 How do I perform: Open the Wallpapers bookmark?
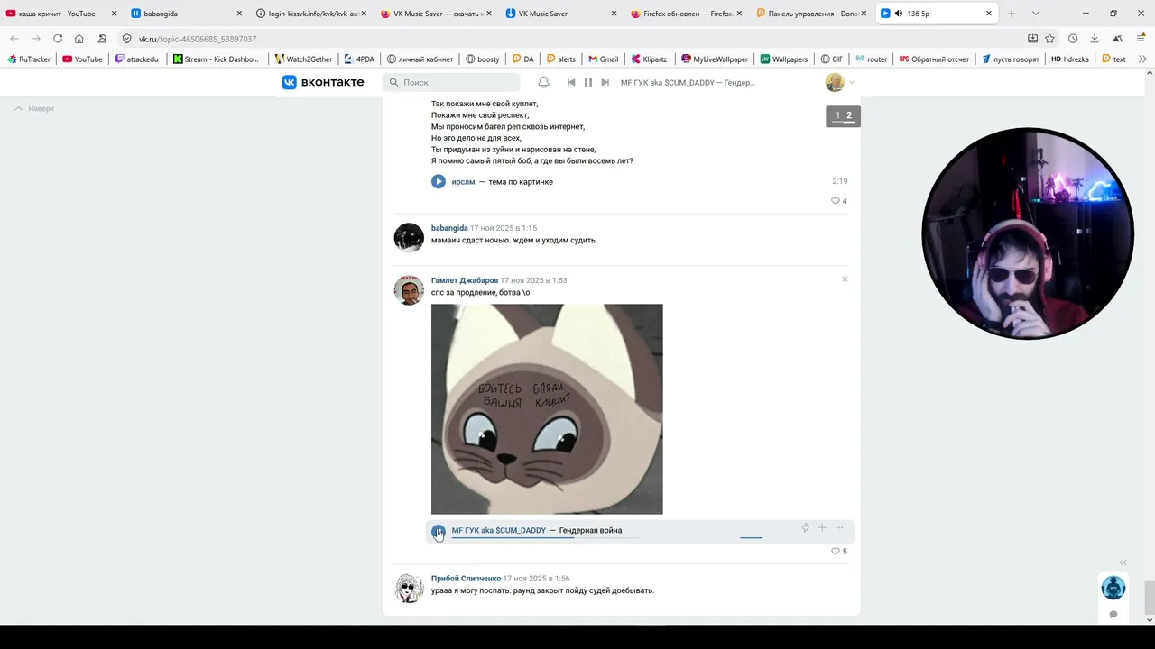[783, 59]
